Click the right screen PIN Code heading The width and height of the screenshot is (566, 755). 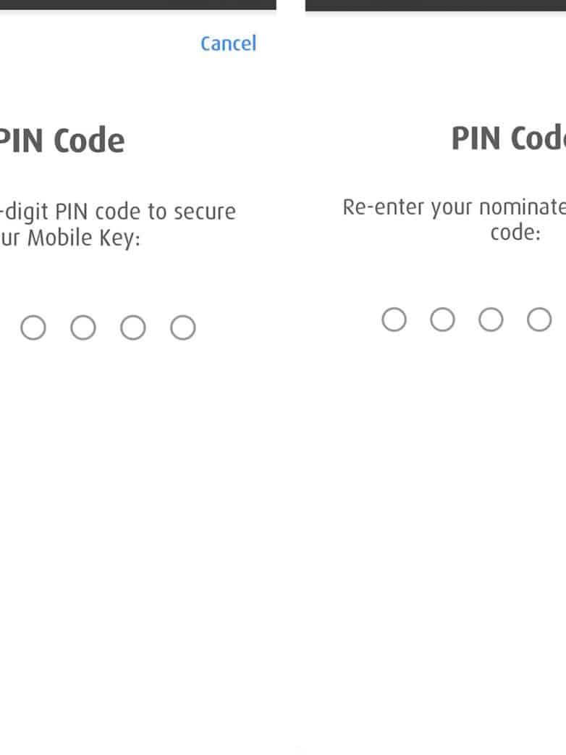508,138
